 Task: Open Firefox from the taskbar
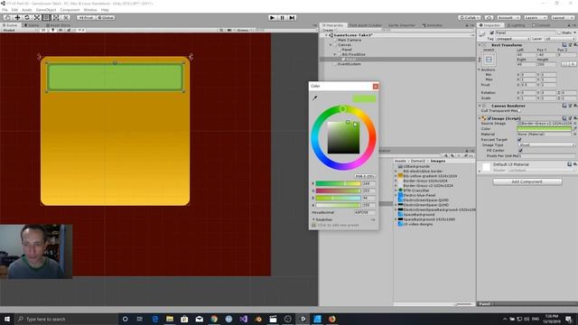[331, 319]
